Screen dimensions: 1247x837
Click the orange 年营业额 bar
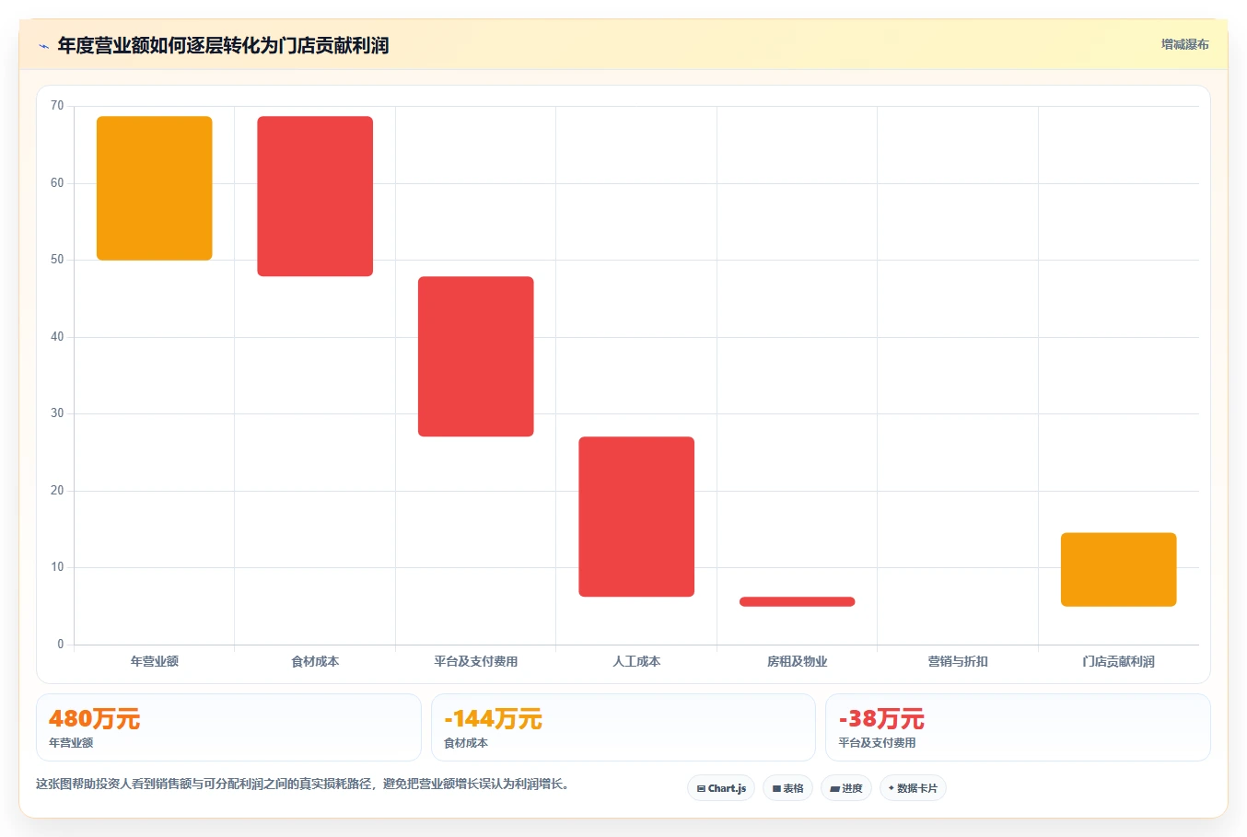pyautogui.click(x=155, y=188)
